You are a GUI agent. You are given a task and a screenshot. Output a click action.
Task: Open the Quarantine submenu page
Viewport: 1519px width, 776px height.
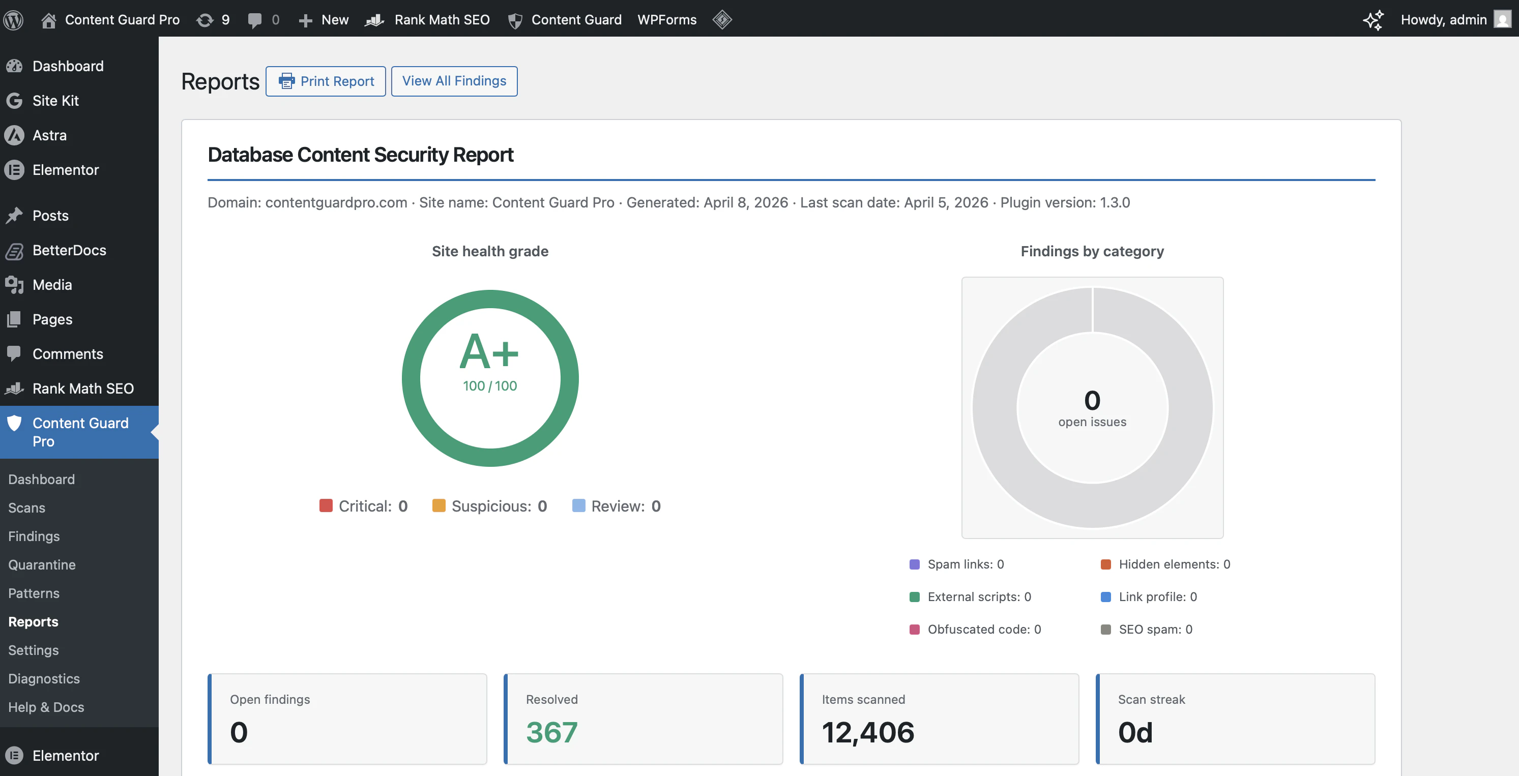click(x=42, y=564)
